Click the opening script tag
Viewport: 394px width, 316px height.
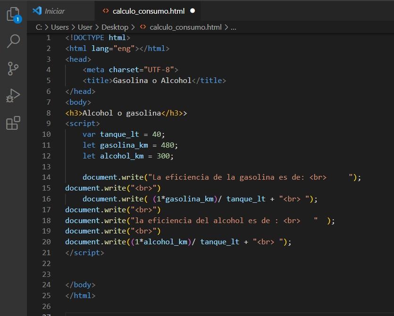tap(83, 124)
